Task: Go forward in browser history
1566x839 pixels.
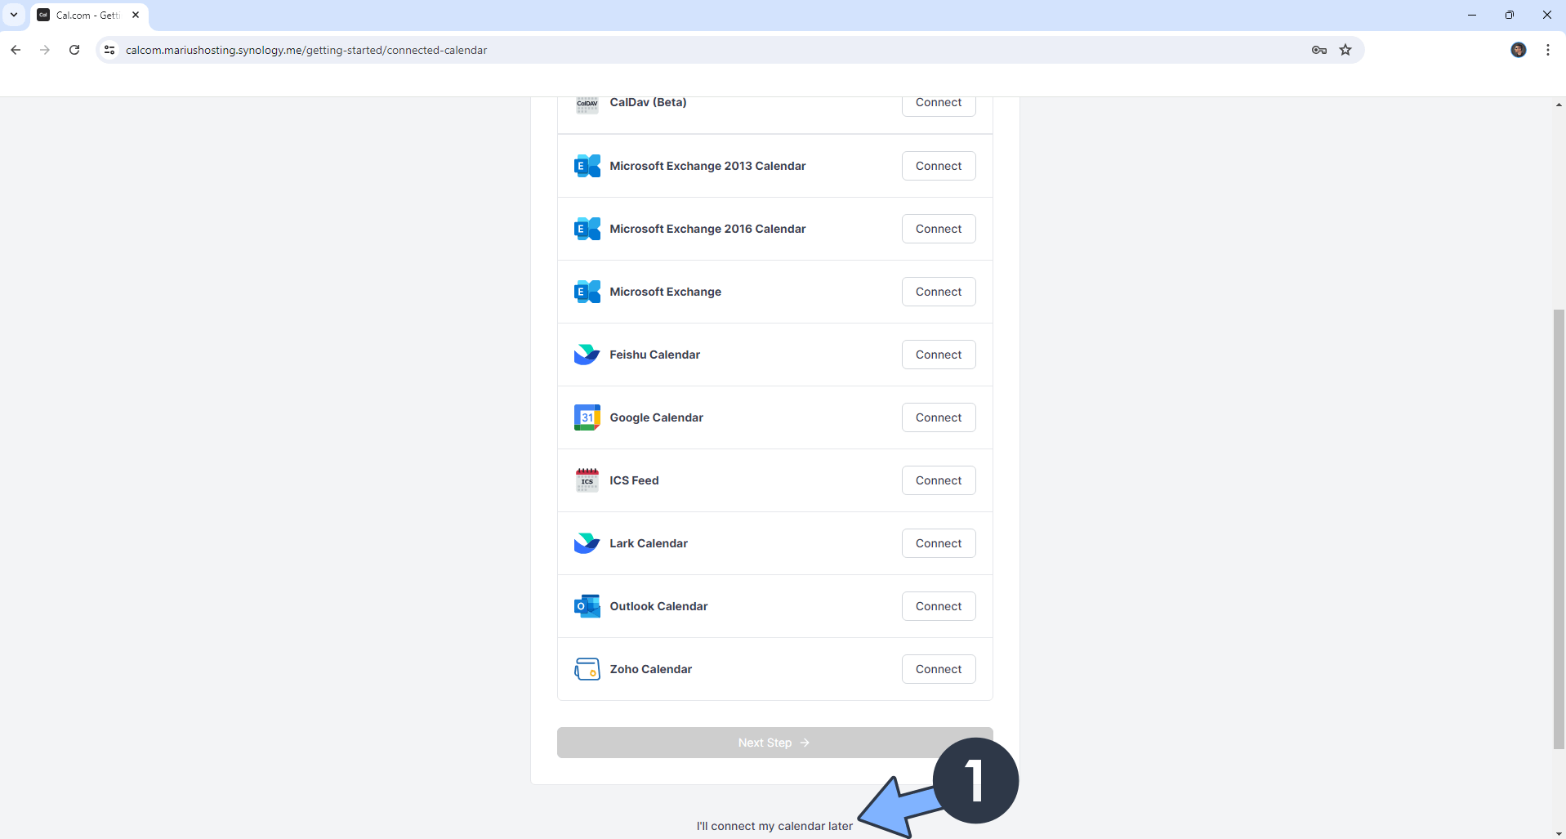Action: coord(45,50)
